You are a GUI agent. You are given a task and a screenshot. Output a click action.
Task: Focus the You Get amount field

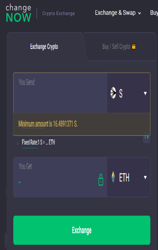click(60, 177)
